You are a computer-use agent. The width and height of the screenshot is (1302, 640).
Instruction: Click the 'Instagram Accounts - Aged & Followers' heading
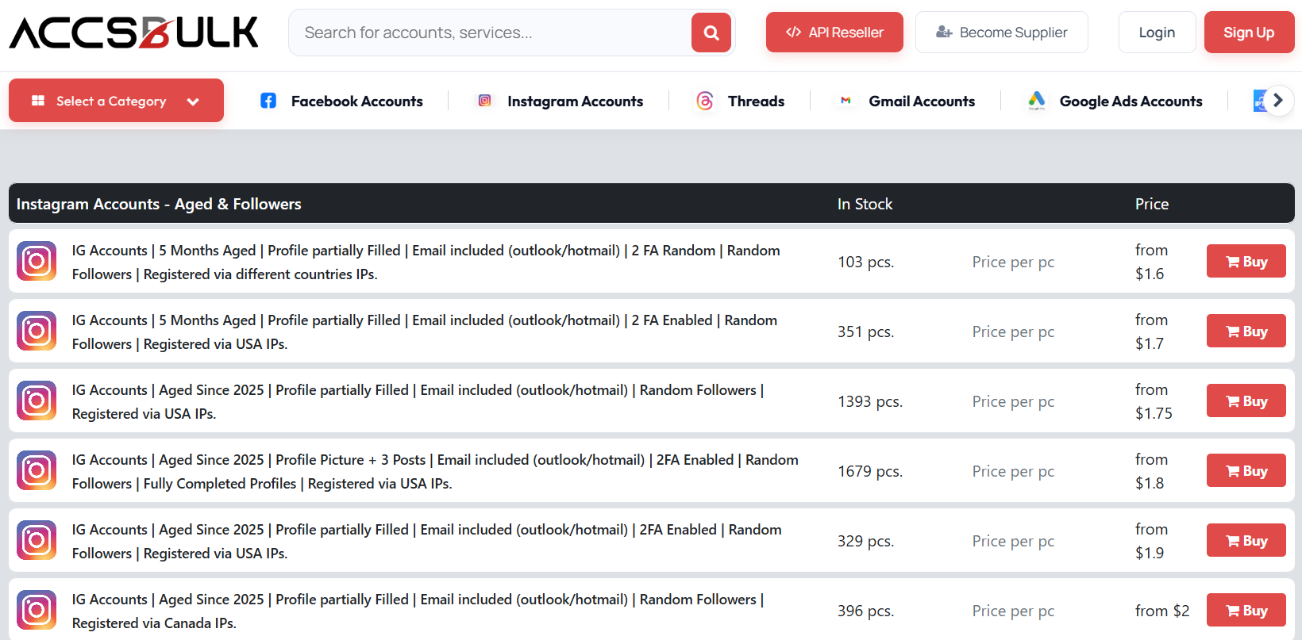coord(159,204)
